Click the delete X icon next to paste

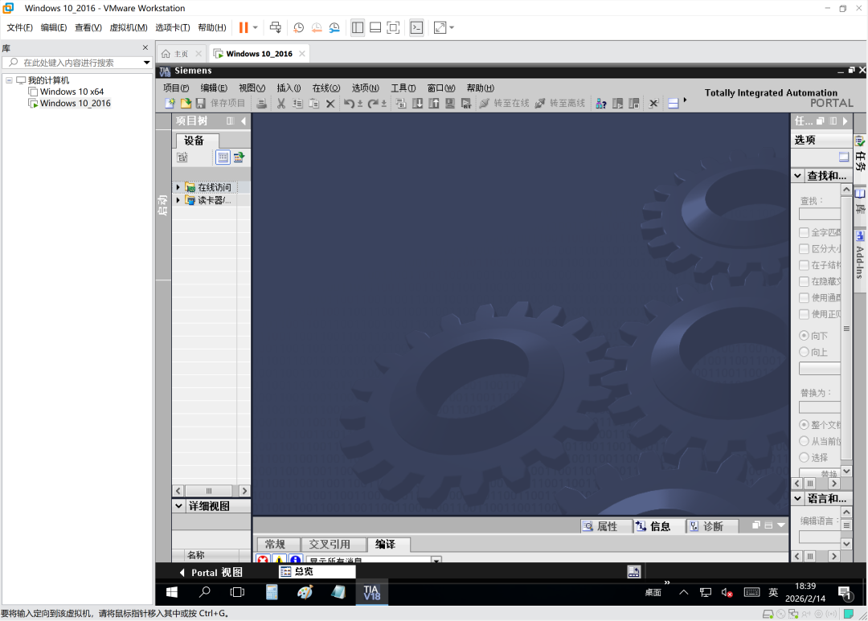pyautogui.click(x=330, y=104)
